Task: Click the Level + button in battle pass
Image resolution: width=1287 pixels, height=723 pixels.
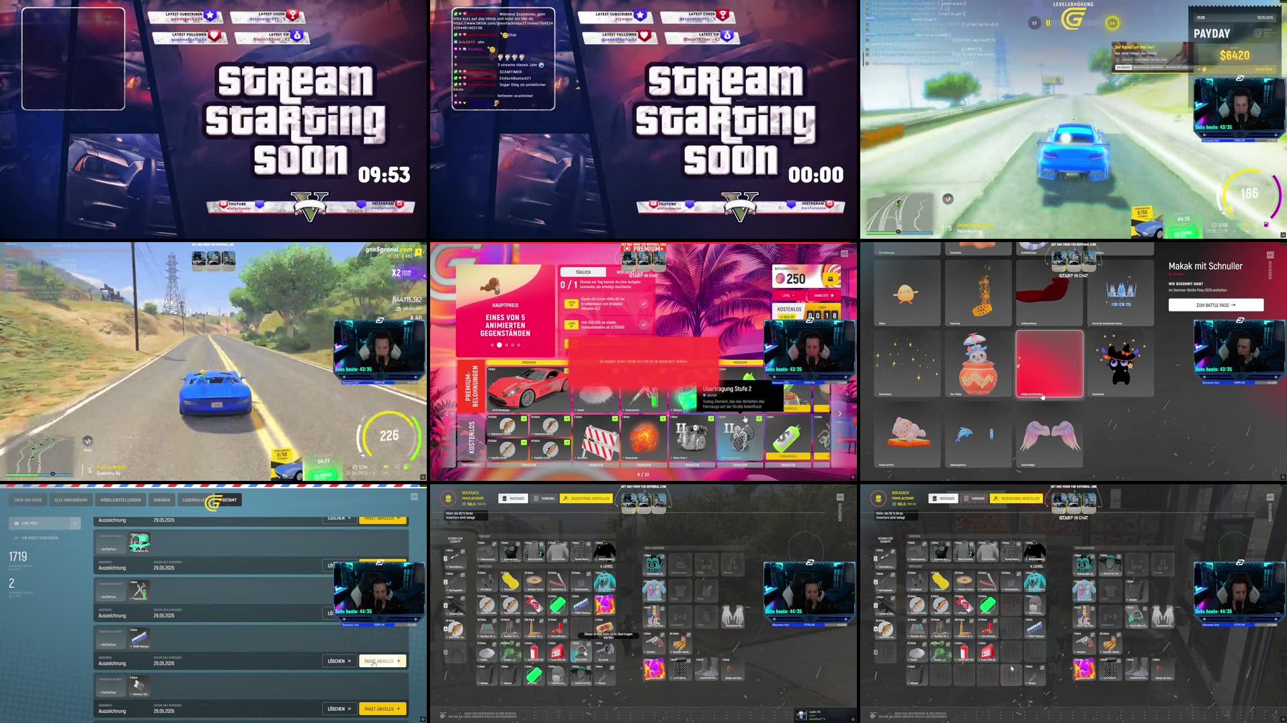Action: [x=789, y=295]
